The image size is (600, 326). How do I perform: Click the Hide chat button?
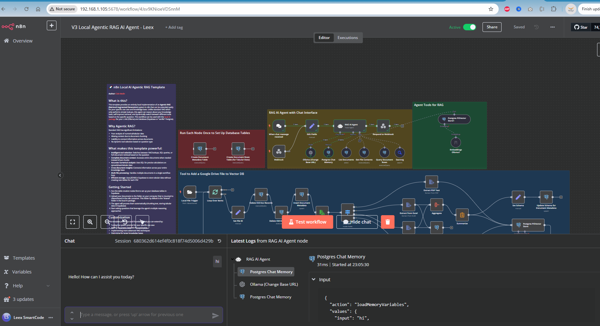[x=357, y=222]
